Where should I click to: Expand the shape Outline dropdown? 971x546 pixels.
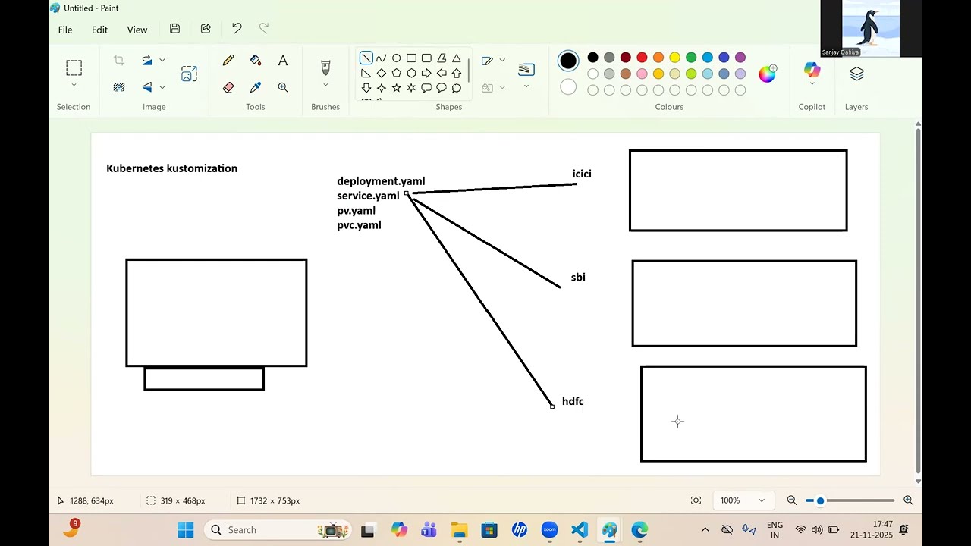click(x=501, y=61)
